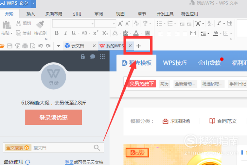Click the bullet list icon

pos(160,23)
